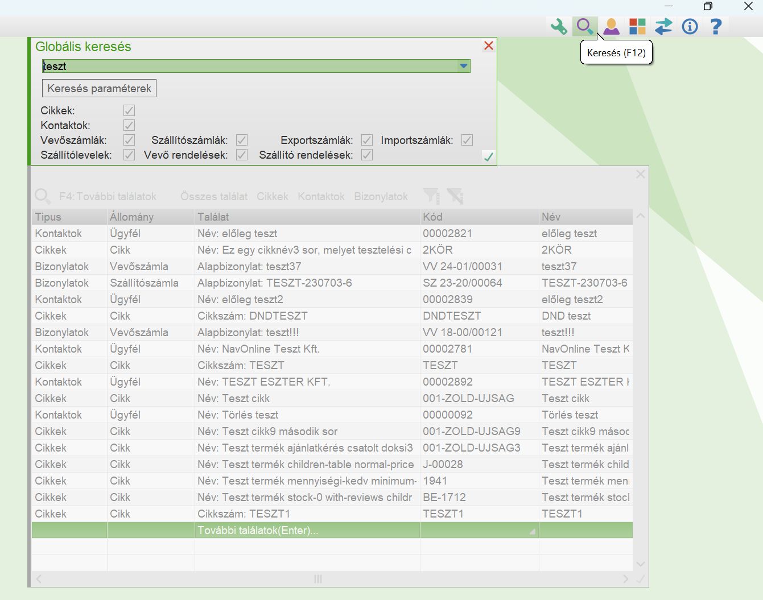The image size is (763, 600).
Task: Expand the search term dropdown arrow
Action: tap(464, 67)
